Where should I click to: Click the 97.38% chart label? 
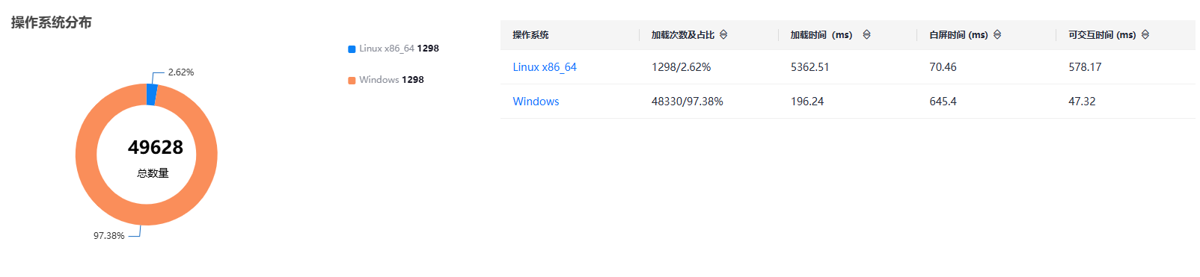point(109,236)
